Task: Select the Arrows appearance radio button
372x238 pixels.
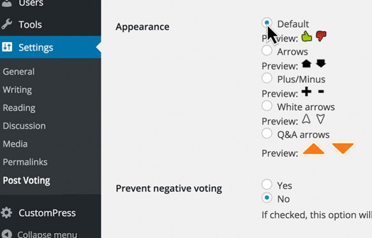Action: [267, 50]
